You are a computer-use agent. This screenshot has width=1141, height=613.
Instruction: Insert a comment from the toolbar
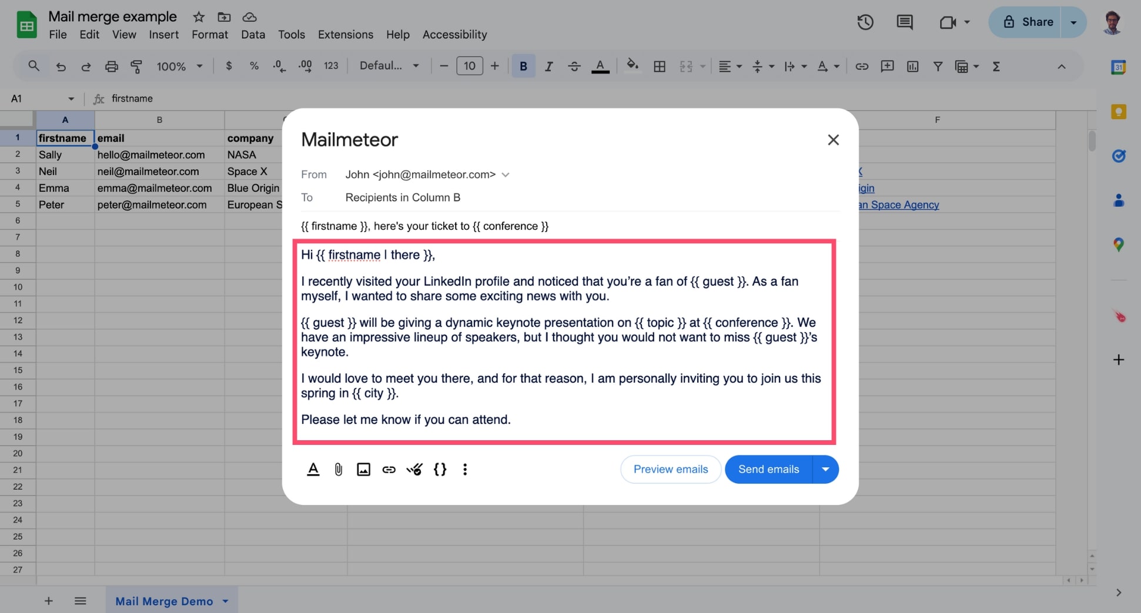[887, 66]
